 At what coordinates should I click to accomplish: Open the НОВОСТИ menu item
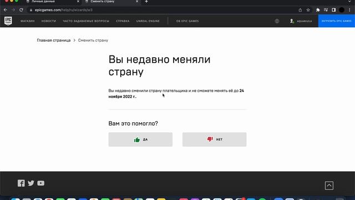click(x=49, y=21)
